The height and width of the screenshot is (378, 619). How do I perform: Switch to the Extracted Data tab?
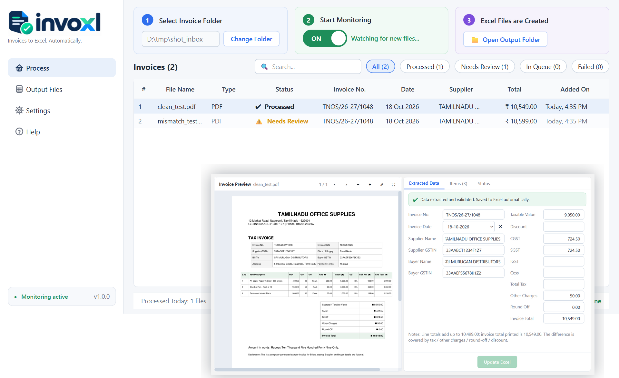[x=424, y=183]
